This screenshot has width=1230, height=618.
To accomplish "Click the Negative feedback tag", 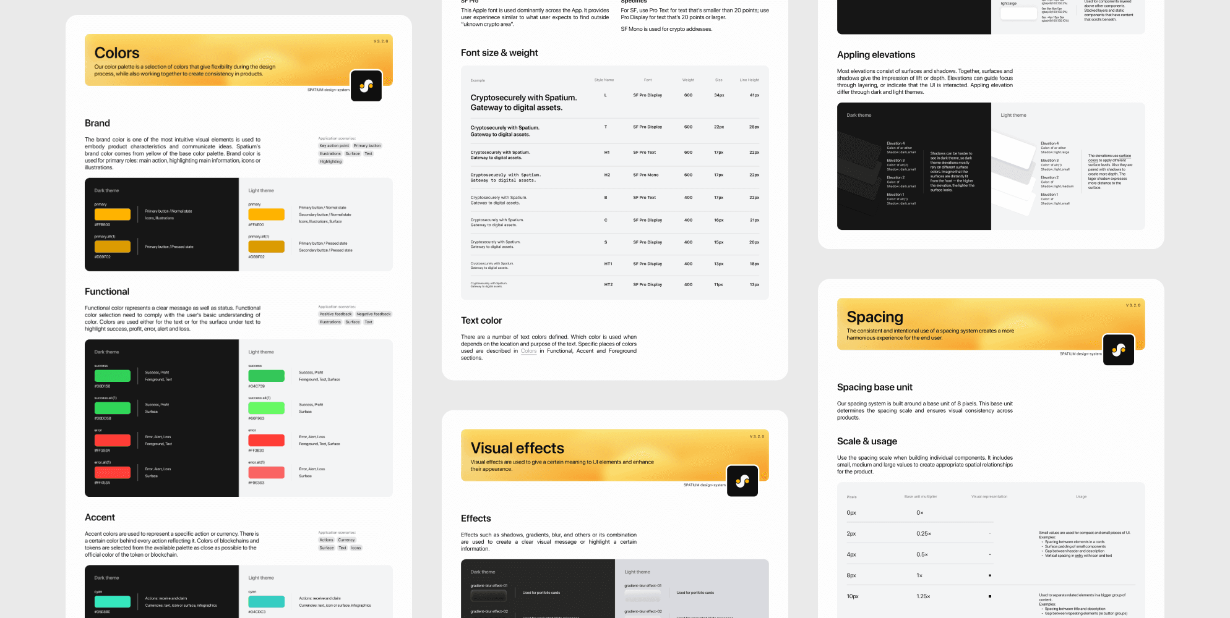I will [x=374, y=314].
